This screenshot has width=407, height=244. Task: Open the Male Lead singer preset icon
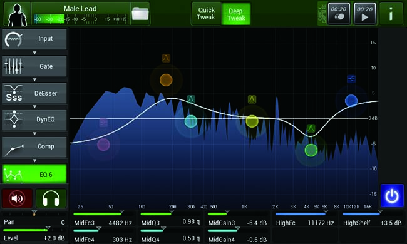(17, 14)
